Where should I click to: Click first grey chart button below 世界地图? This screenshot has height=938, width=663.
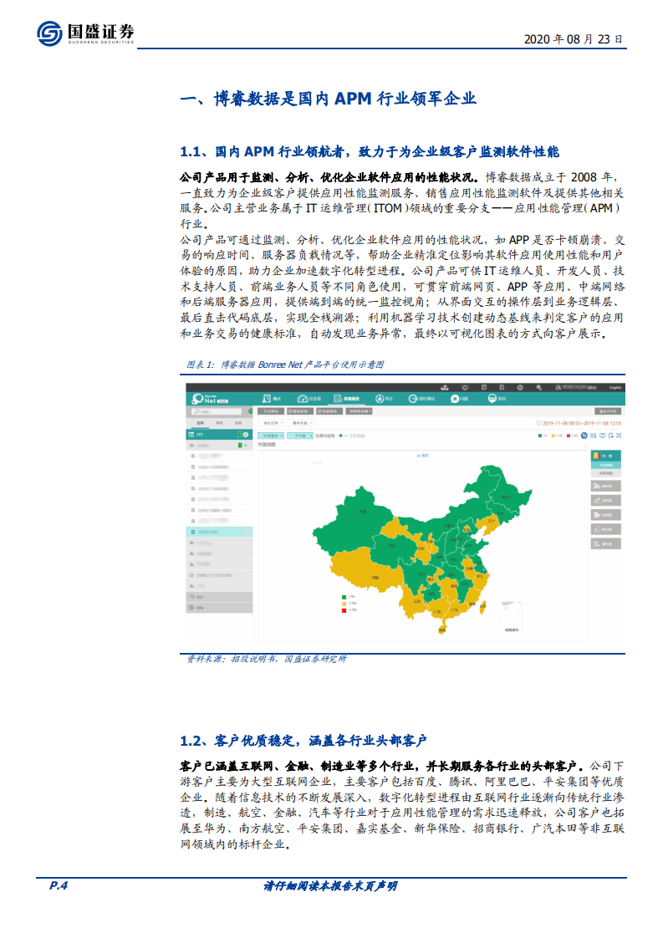[606, 486]
